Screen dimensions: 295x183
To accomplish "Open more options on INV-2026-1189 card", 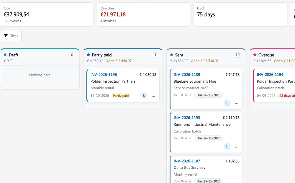I will [237, 104].
